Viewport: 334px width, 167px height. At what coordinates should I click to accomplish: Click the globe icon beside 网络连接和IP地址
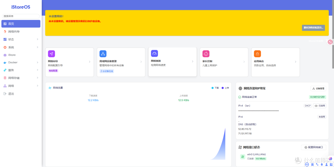[x=240, y=88]
